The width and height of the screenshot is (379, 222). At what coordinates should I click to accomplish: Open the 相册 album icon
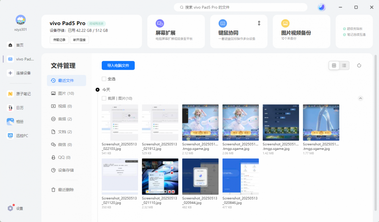click(x=10, y=122)
